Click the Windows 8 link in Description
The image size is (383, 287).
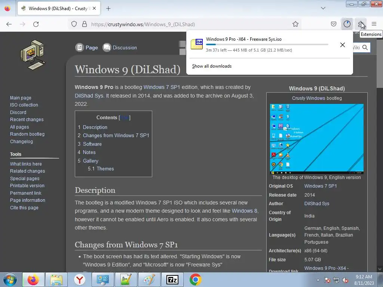(x=244, y=211)
